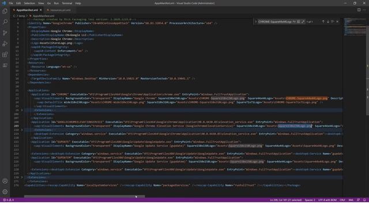
Task: Click the Google Chrome DisplayName text on line 6
Action: [62, 31]
